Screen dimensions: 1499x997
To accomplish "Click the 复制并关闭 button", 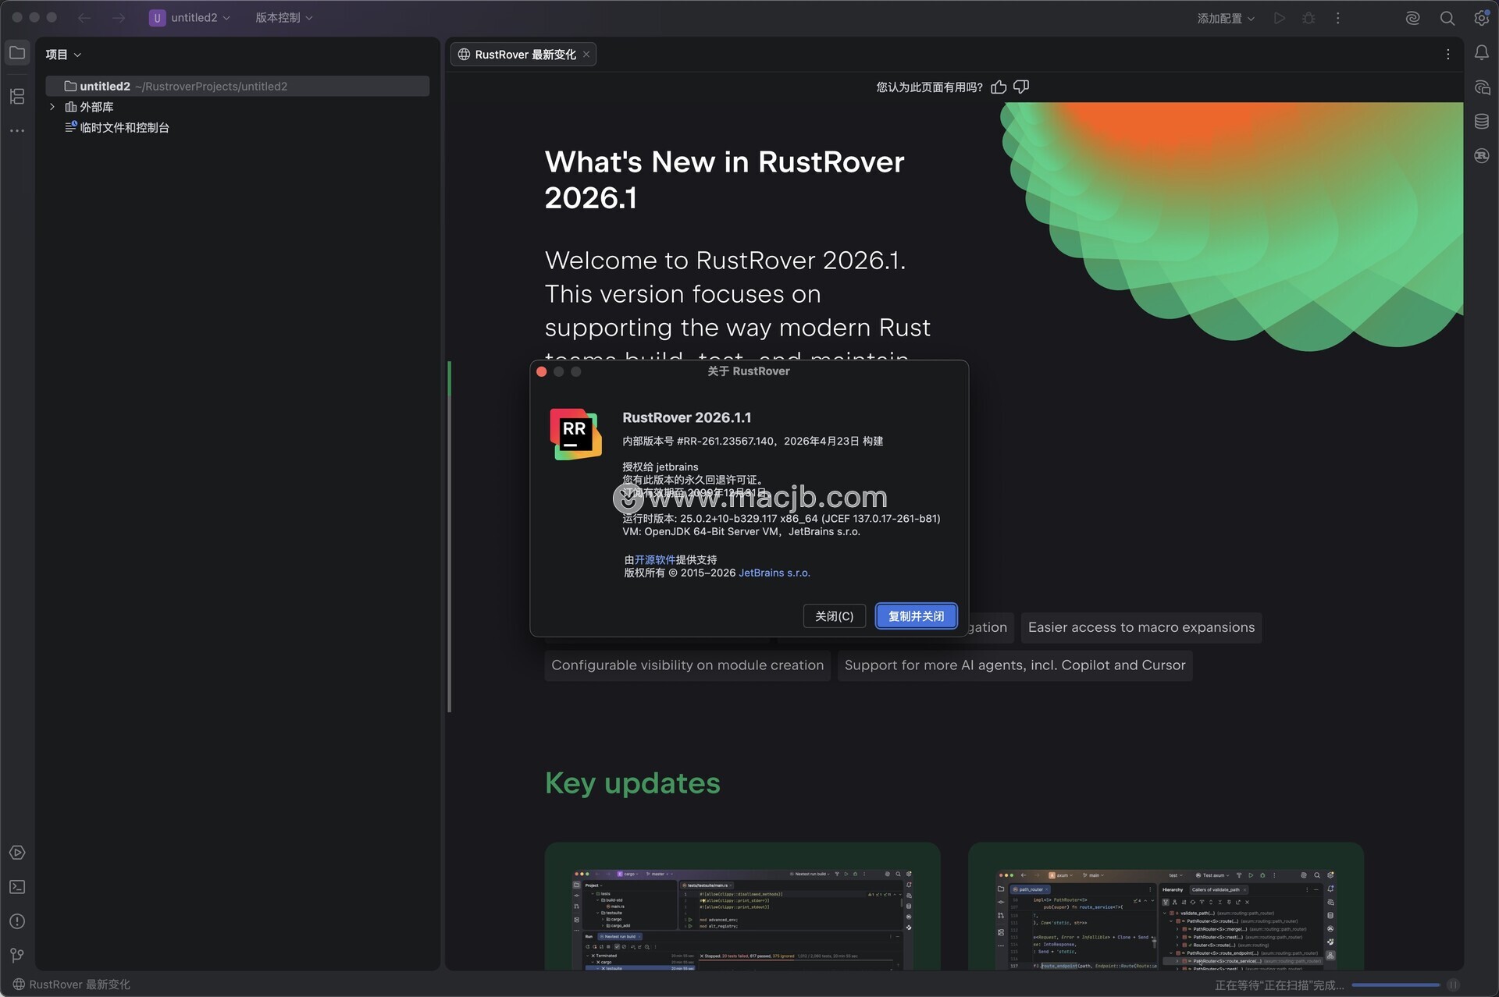I will [x=916, y=616].
